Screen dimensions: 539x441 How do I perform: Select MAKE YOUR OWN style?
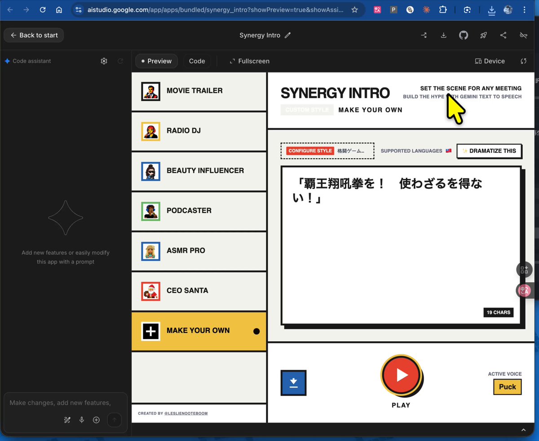pos(199,331)
